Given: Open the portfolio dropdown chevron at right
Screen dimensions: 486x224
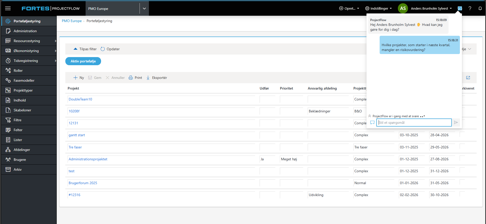Looking at the screenshot, I should pos(470,49).
